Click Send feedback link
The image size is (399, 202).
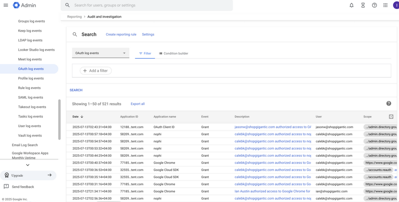(23, 187)
